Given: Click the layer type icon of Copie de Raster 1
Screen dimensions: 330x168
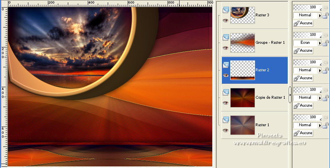Looking at the screenshot, I should 225,92.
